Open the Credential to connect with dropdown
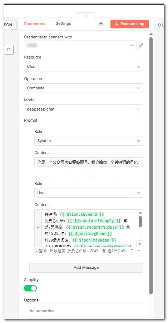The image size is (168, 323). [80, 45]
